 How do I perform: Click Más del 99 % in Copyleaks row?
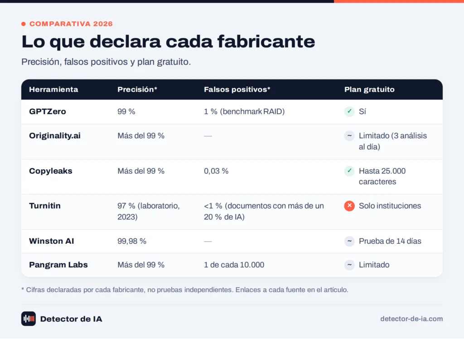pos(141,171)
